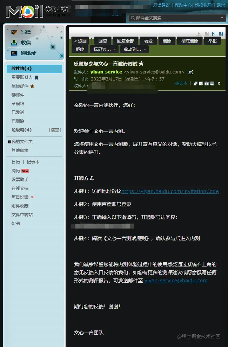Viewport: 228px width, 347px height.
Task: Expand header details with the double-chevron
Action: point(219,83)
